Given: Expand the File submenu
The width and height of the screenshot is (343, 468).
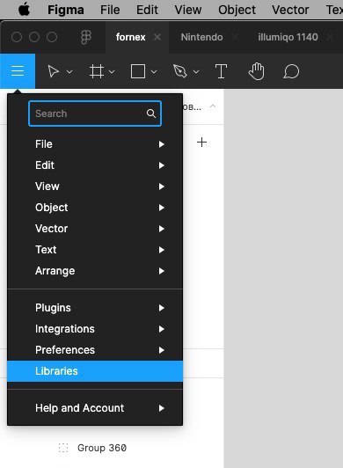Looking at the screenshot, I should [x=95, y=144].
